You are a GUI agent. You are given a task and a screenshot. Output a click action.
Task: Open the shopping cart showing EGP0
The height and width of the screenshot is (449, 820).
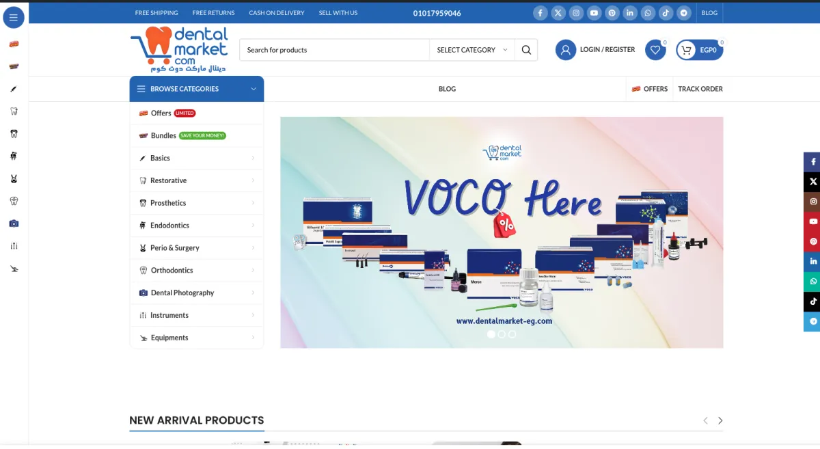700,50
